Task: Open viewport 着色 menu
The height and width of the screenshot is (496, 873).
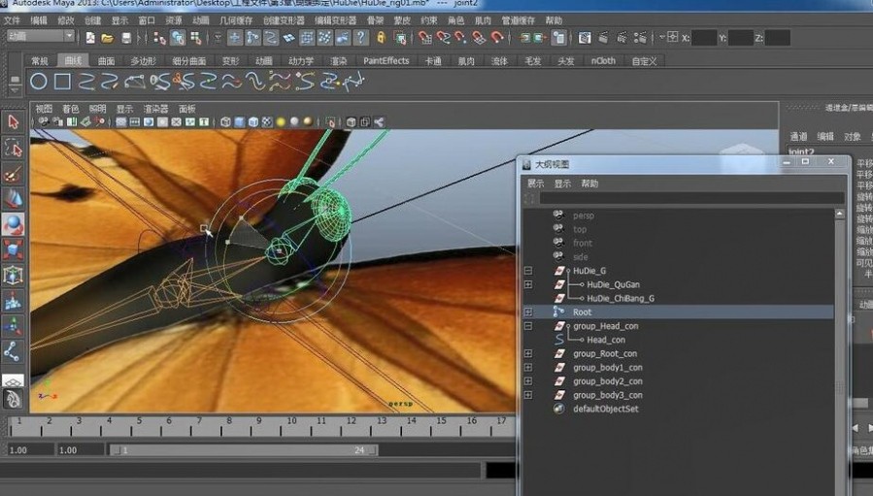Action: (x=71, y=109)
